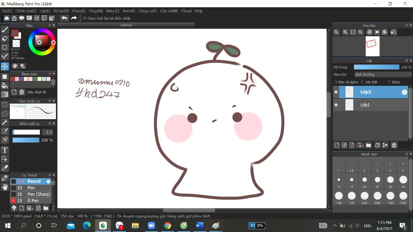
Task: Zoom out in the navigator panel
Action: coord(360,32)
